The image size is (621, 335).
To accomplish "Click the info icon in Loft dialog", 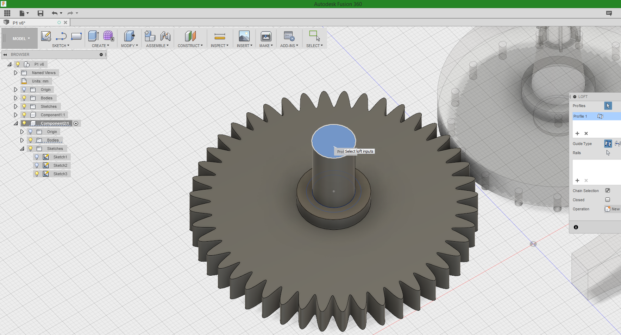I will (x=576, y=227).
